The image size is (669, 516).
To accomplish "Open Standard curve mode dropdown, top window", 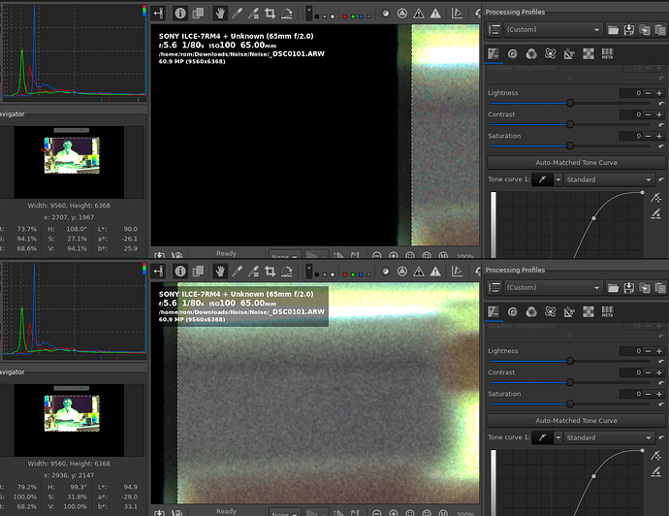I will 609,179.
